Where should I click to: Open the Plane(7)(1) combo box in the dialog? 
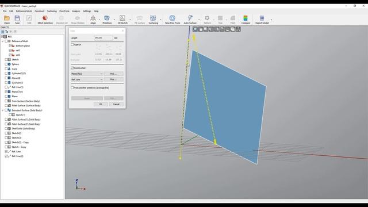(87, 74)
